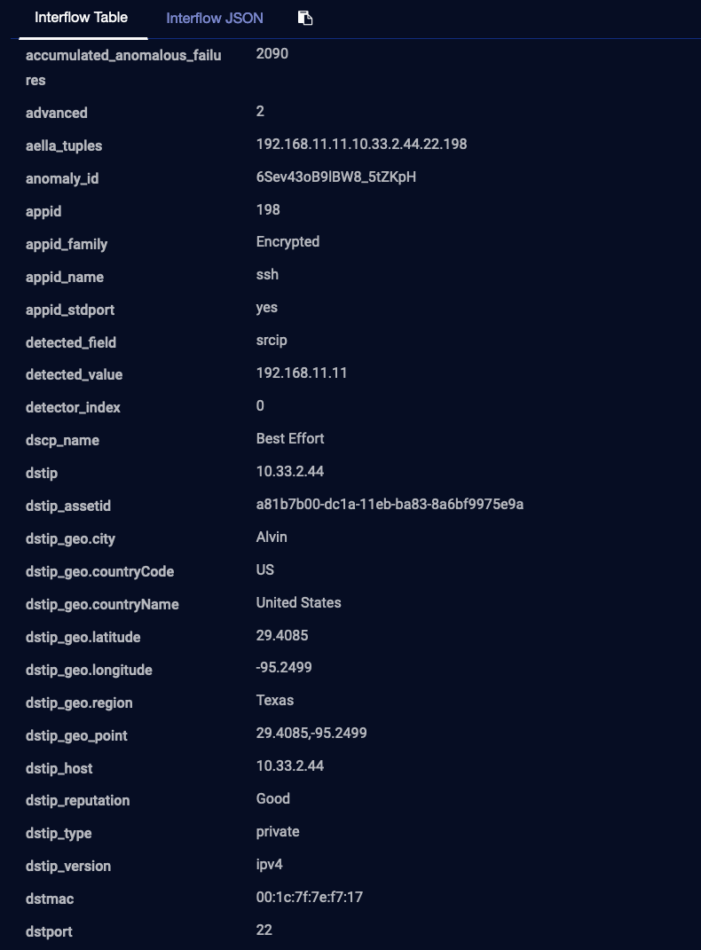Click the dstmac address value
This screenshot has height=950, width=701.
(309, 898)
